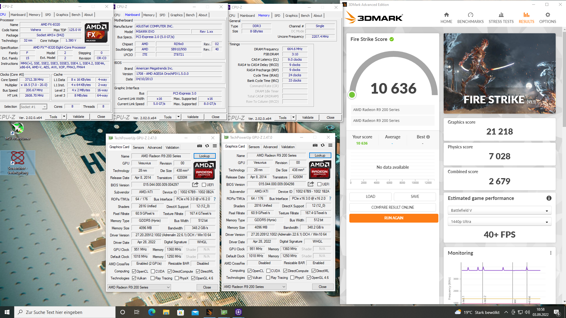This screenshot has width=566, height=318.
Task: Open 3DMark RESULTS chart icon
Action: coord(526,15)
